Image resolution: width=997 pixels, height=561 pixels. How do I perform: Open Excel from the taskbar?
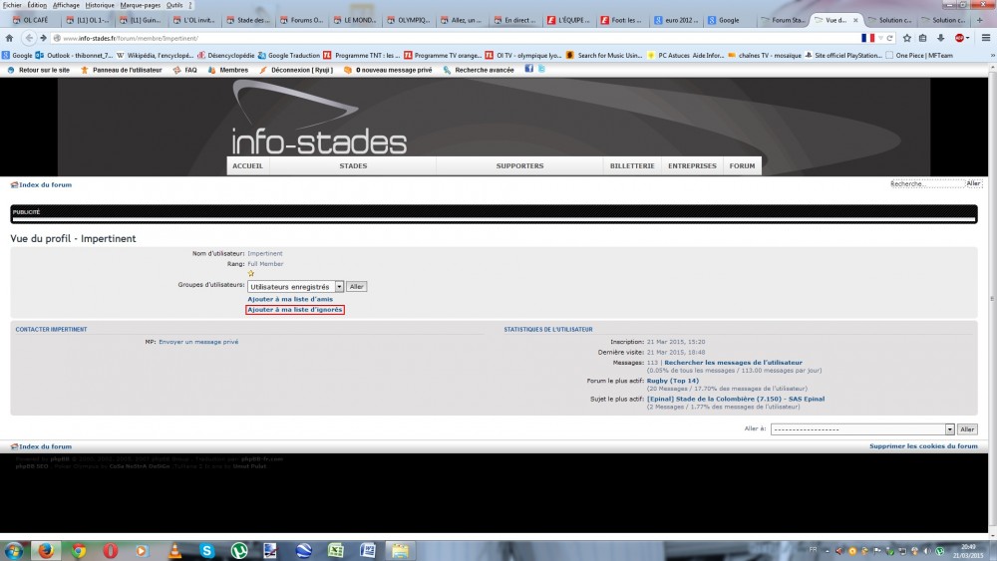336,550
